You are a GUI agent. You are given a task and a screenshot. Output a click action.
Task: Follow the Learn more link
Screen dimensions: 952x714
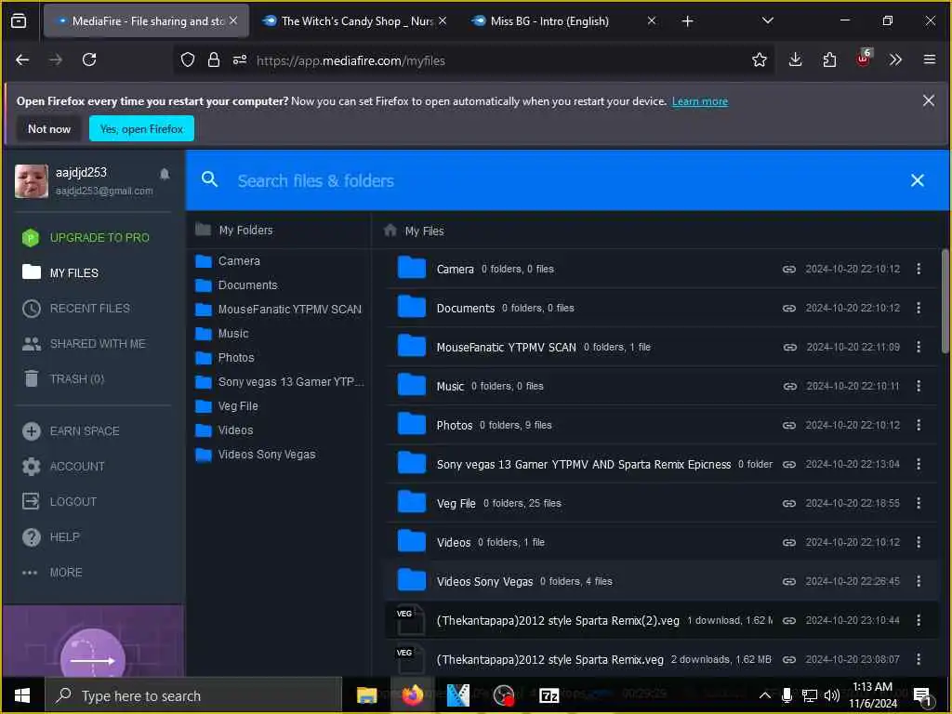pyautogui.click(x=699, y=101)
